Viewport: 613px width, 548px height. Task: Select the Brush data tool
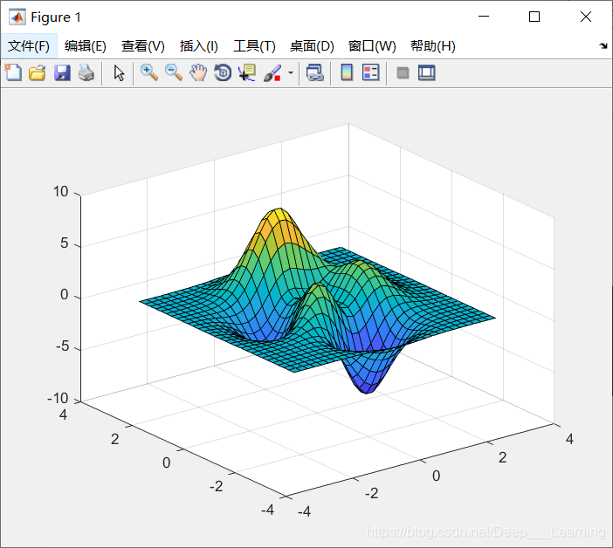(272, 72)
